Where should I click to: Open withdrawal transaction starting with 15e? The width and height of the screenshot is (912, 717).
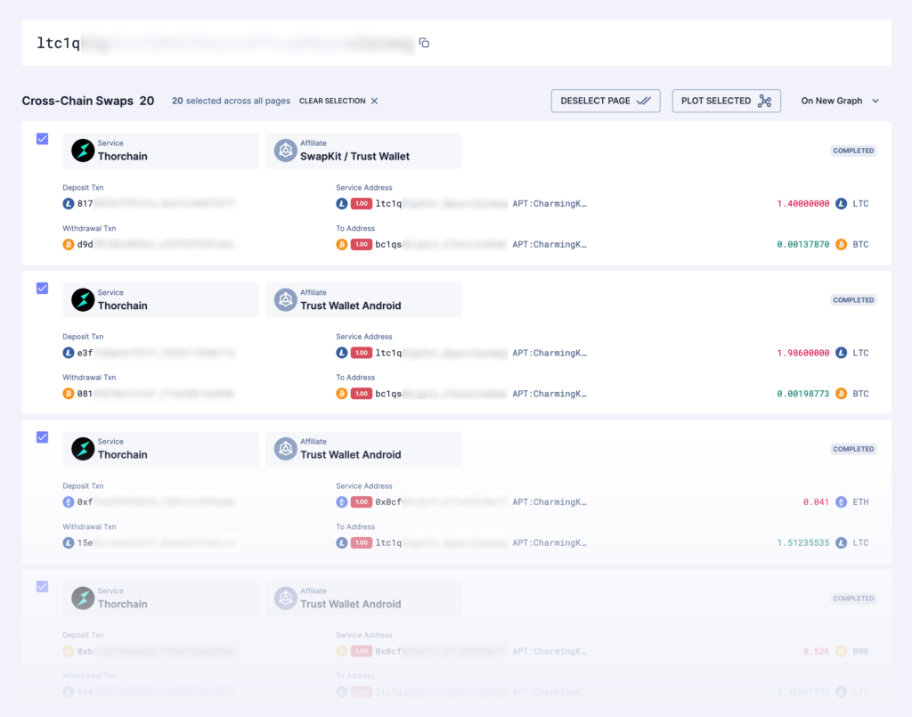pos(156,542)
